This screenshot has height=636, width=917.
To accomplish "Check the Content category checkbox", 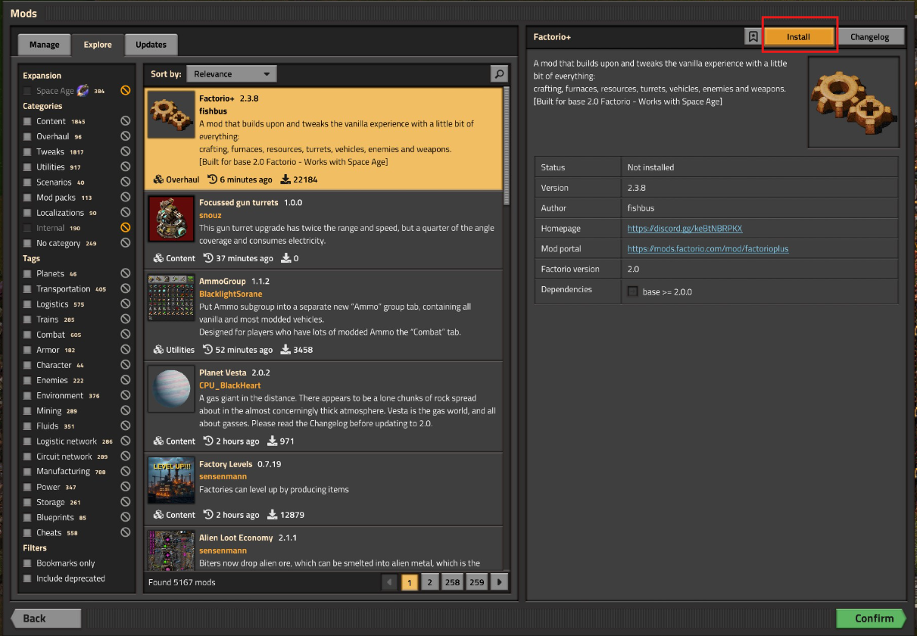I will (x=27, y=121).
